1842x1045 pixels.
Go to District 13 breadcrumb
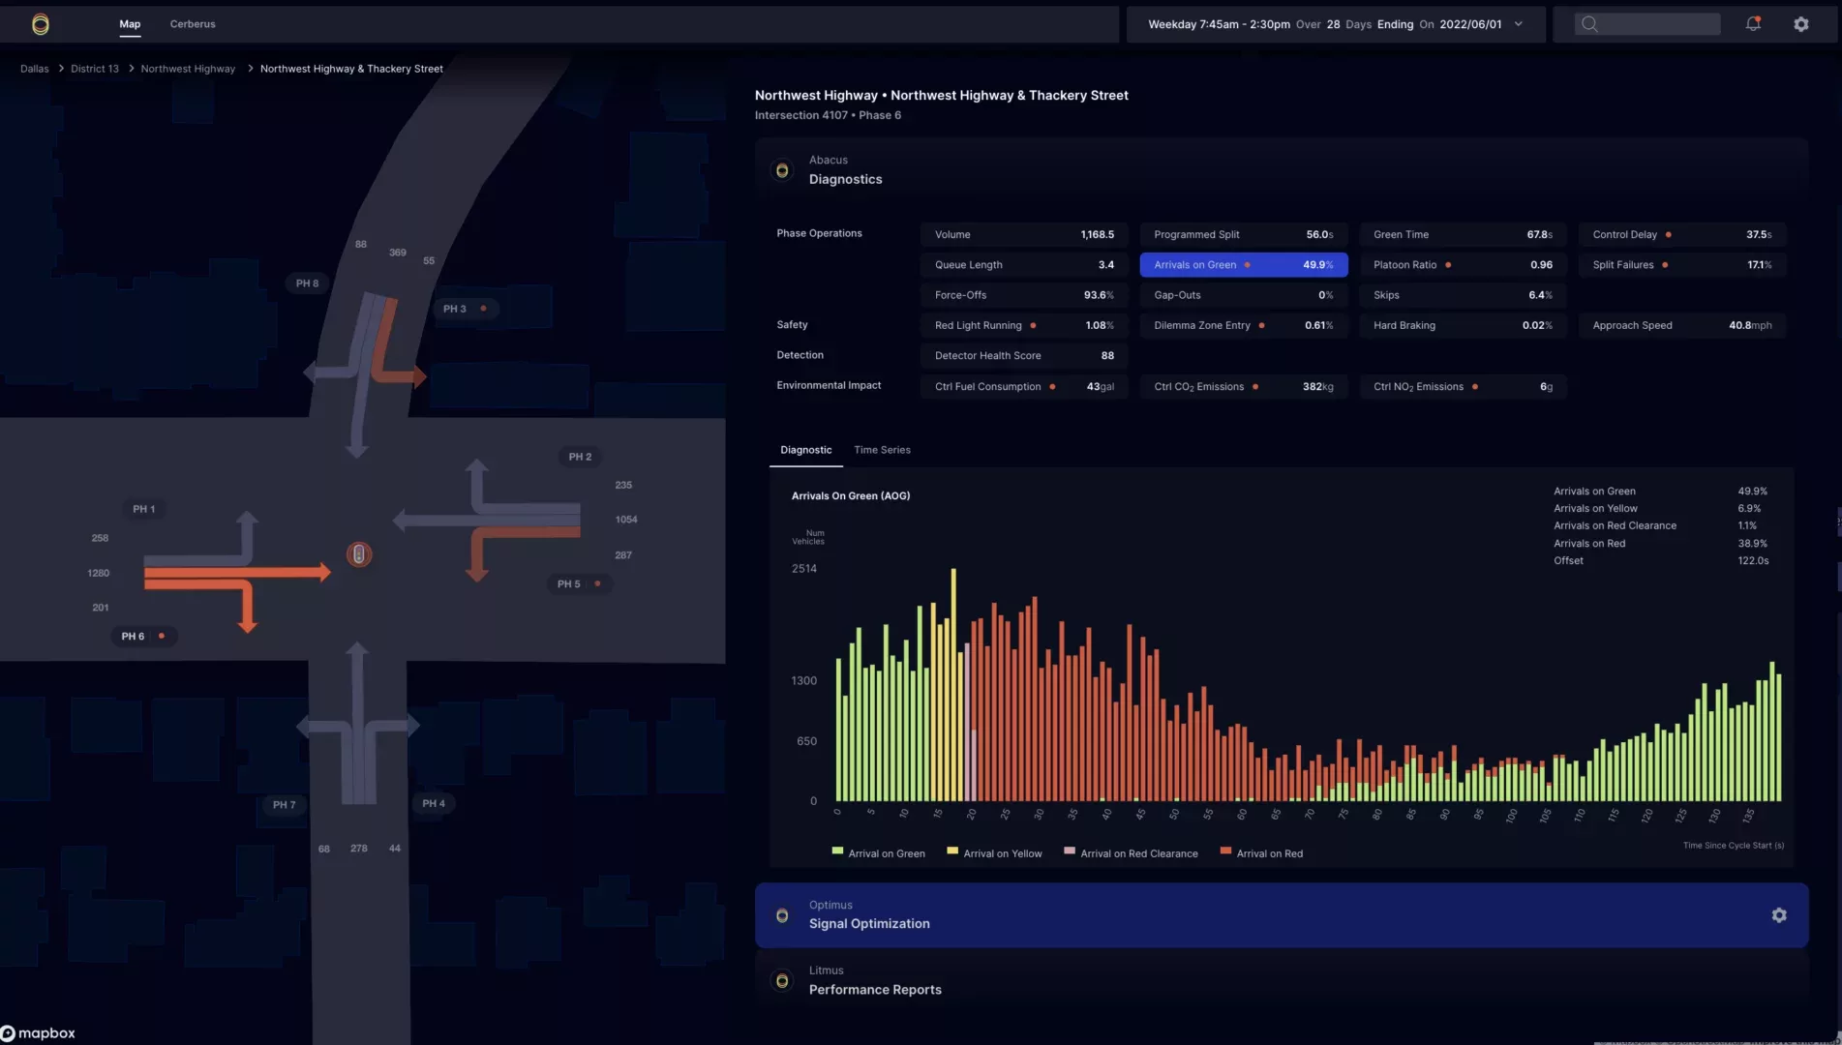[x=95, y=69]
